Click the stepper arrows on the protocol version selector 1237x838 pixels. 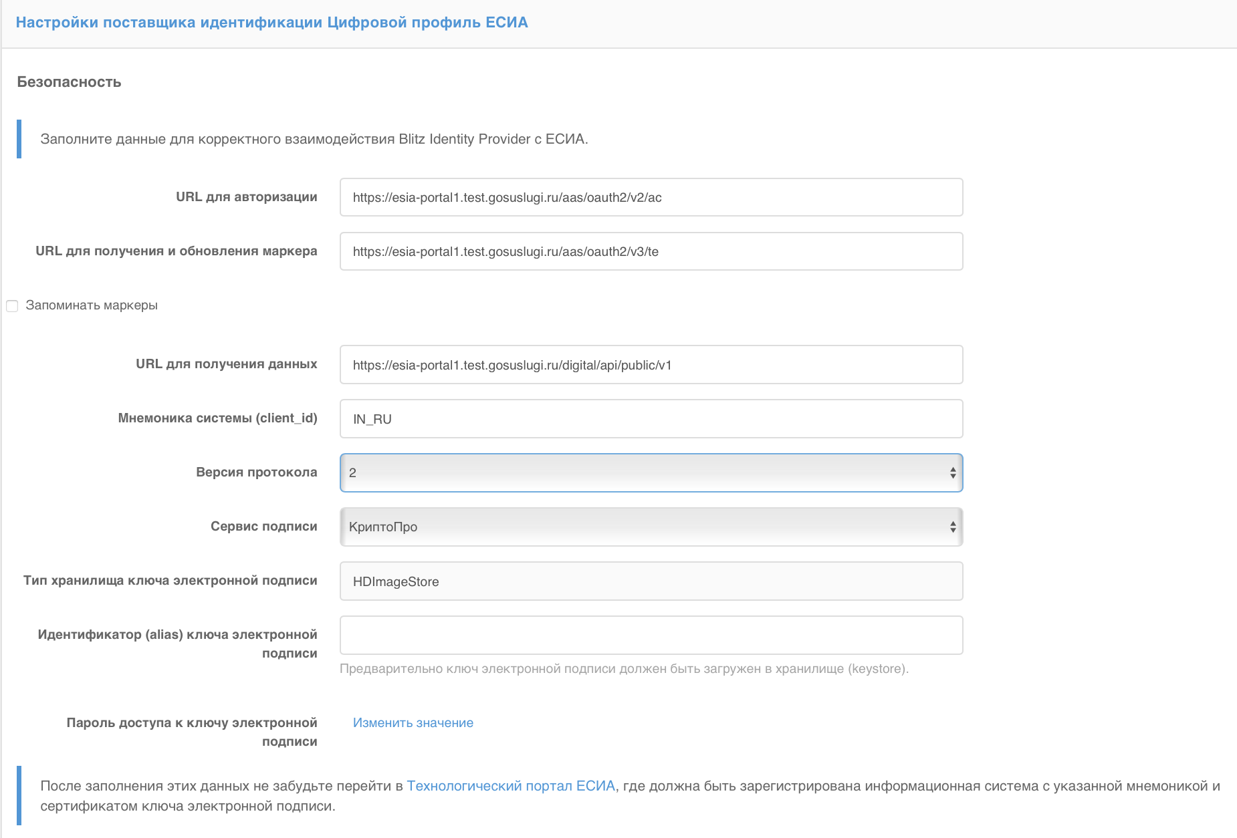954,472
